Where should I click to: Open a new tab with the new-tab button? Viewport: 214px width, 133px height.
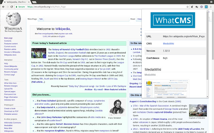pos(34,2)
